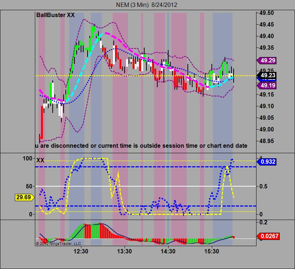Click the 15:30 time axis label

pos(212,251)
